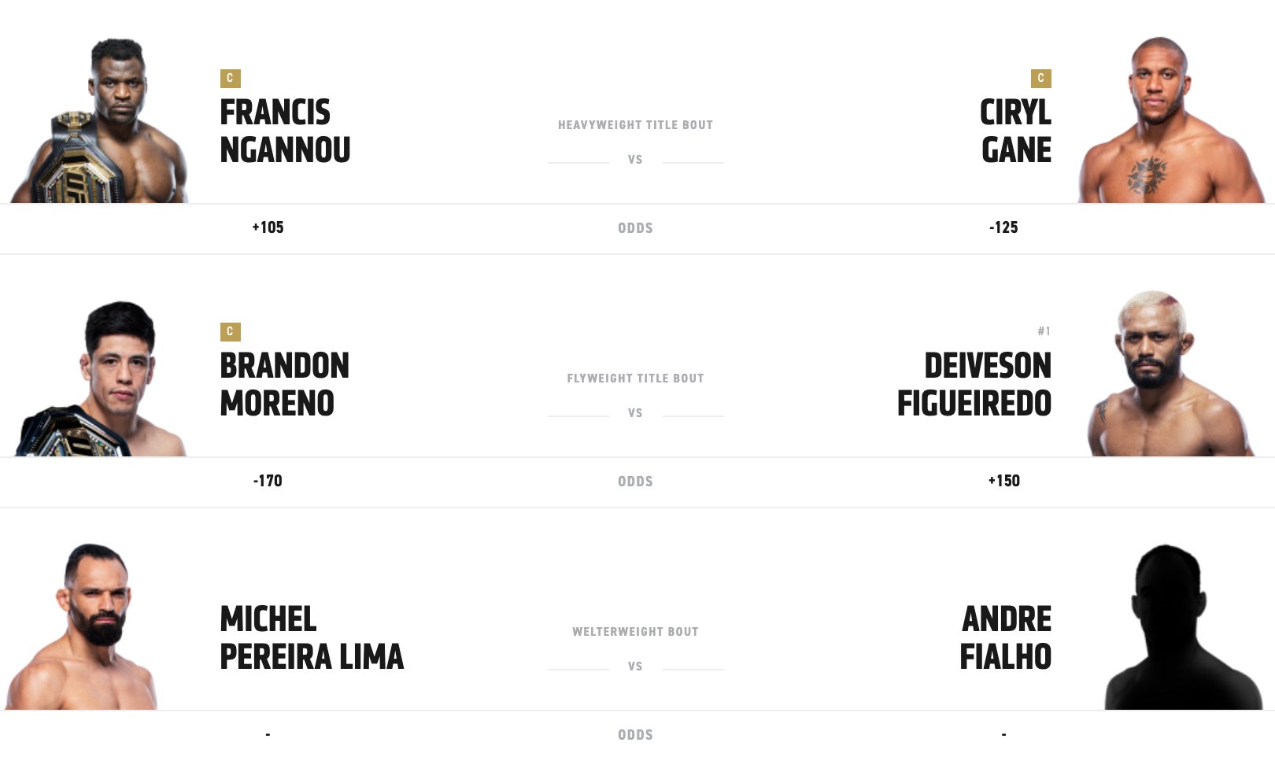Click the #1 rank above Deiveson Figueiredo
The image size is (1275, 757).
pyautogui.click(x=1044, y=331)
